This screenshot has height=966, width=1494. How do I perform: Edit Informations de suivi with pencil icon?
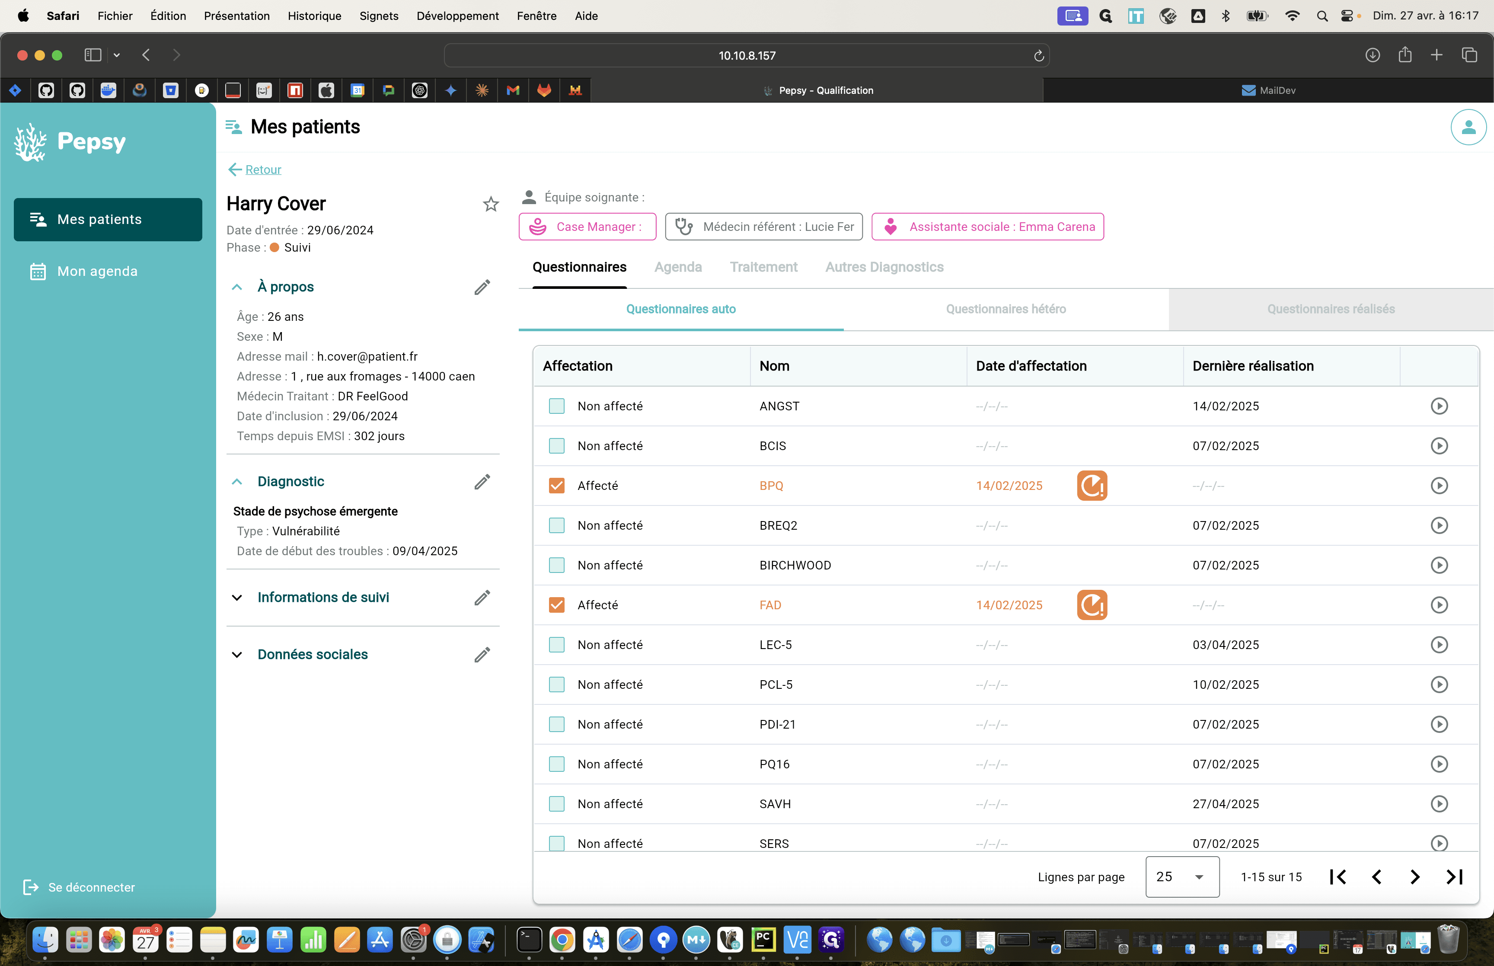point(482,598)
